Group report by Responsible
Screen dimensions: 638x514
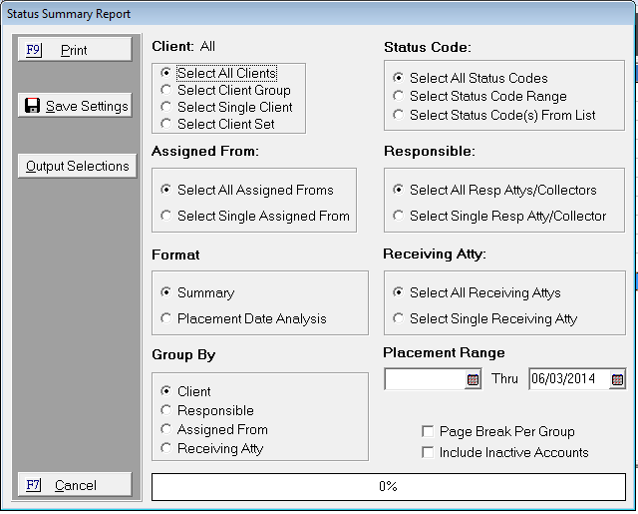pyautogui.click(x=166, y=410)
